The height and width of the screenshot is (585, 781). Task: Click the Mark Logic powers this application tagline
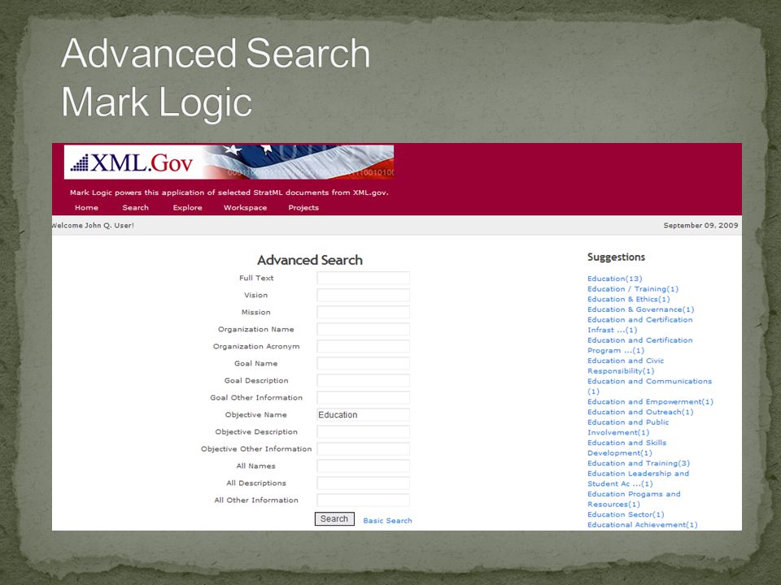tap(229, 193)
